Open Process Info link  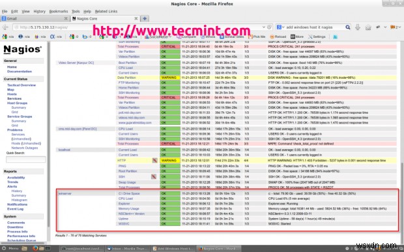(18, 231)
